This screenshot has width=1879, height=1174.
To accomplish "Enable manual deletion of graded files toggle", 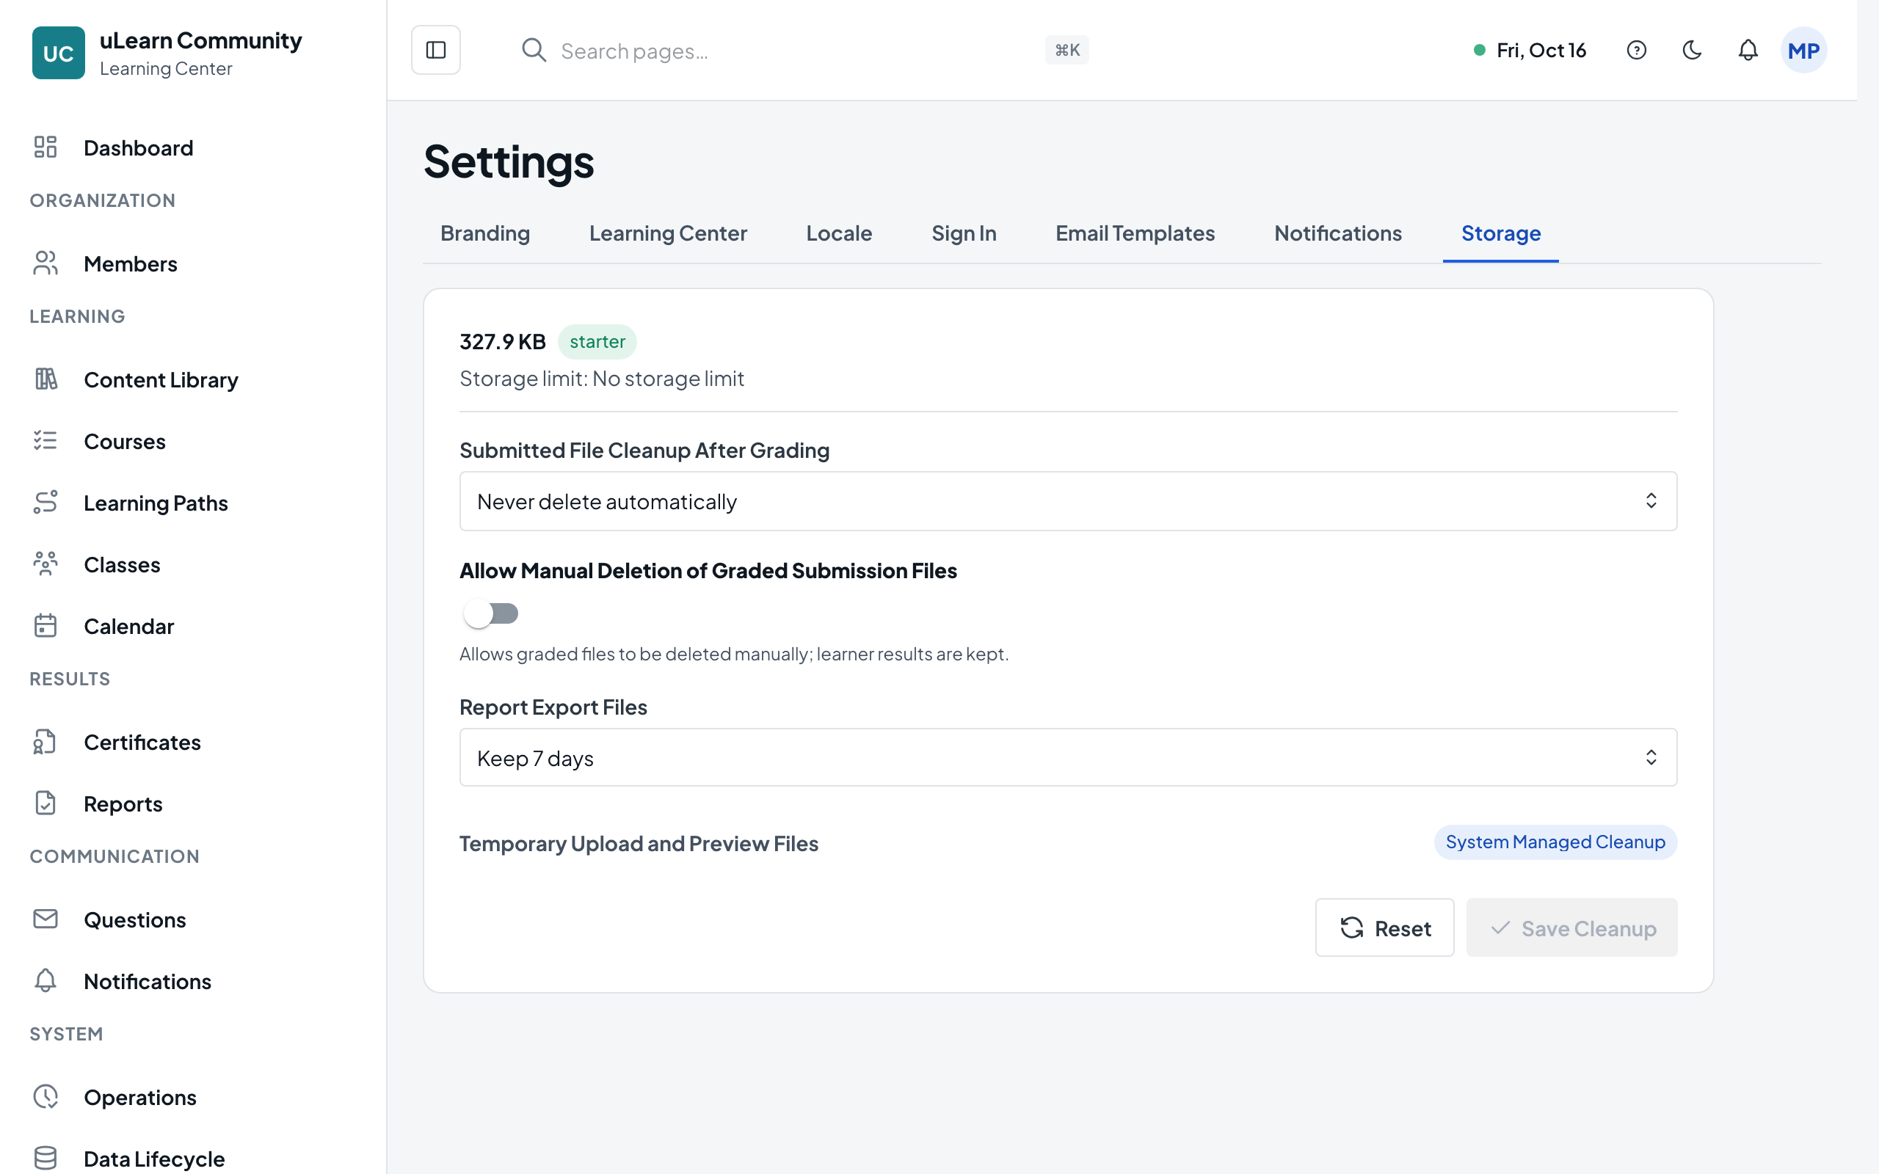I will click(x=491, y=613).
